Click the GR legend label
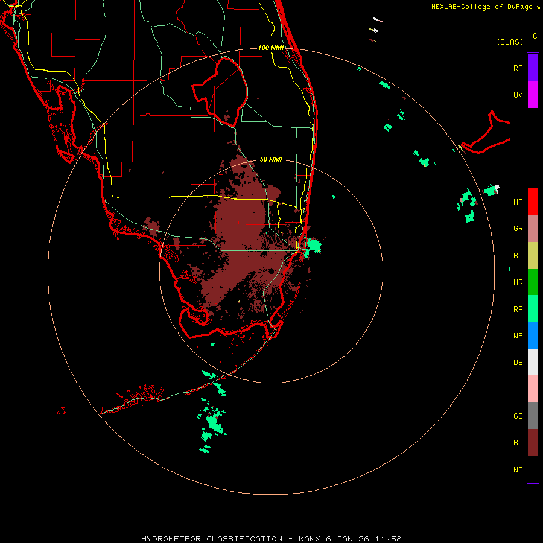543x543 pixels. pos(518,229)
